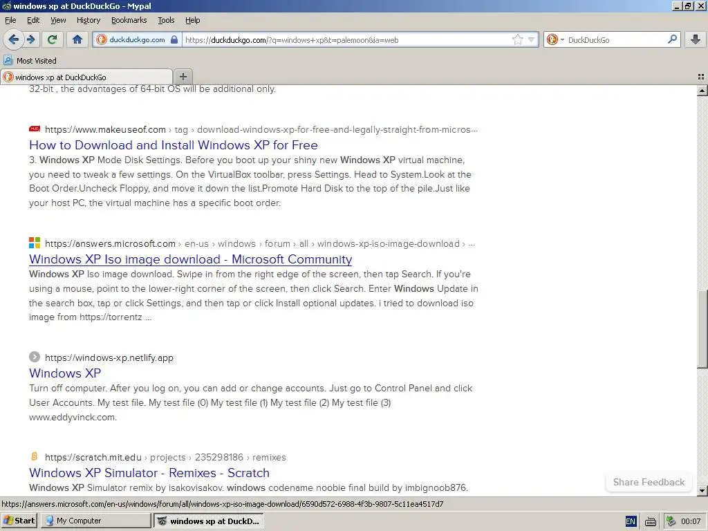Open the History menu
Image resolution: width=708 pixels, height=531 pixels.
88,20
